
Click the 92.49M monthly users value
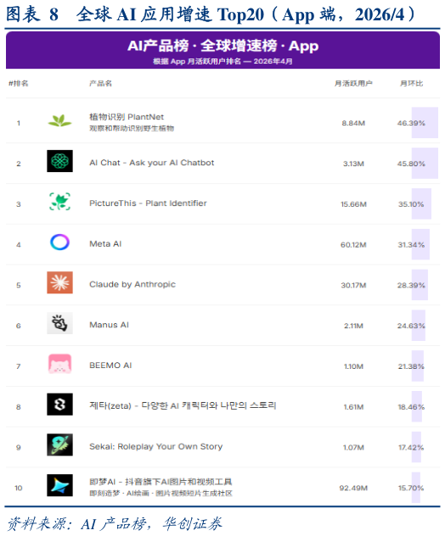coord(353,489)
